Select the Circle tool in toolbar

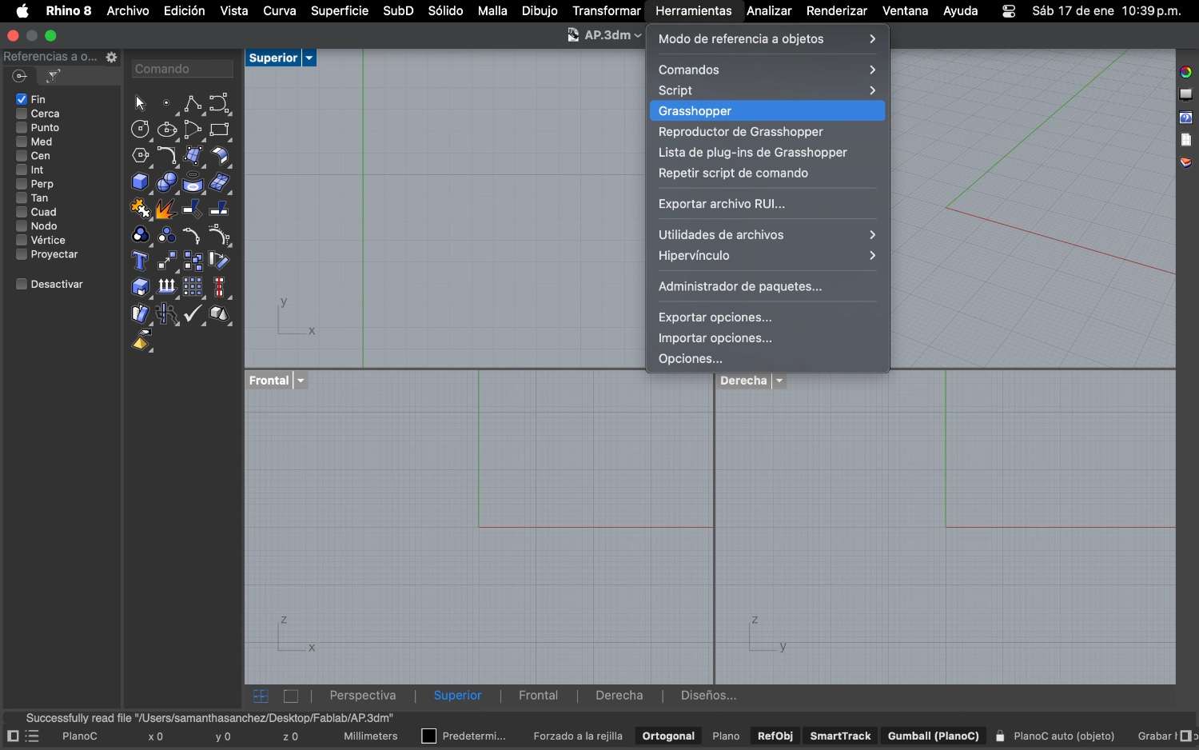pos(141,130)
